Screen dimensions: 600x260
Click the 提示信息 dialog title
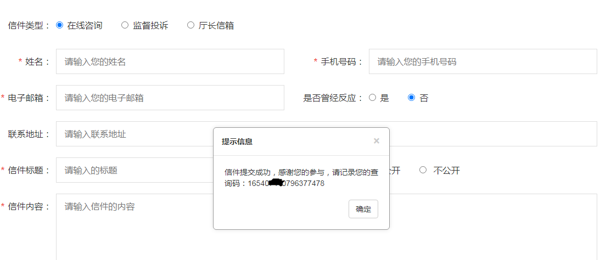[237, 142]
